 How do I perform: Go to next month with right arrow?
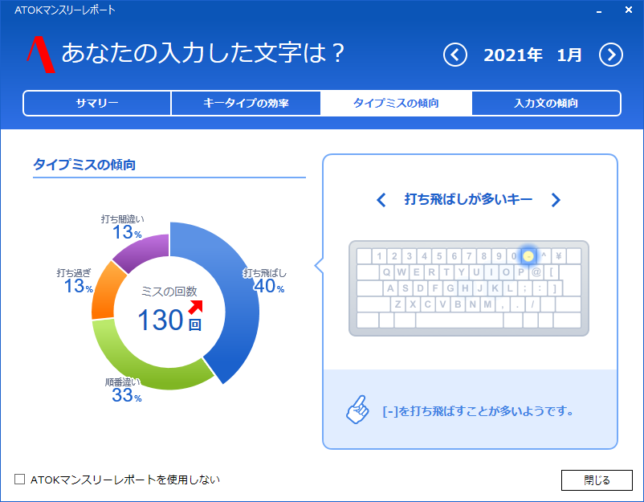pyautogui.click(x=611, y=55)
